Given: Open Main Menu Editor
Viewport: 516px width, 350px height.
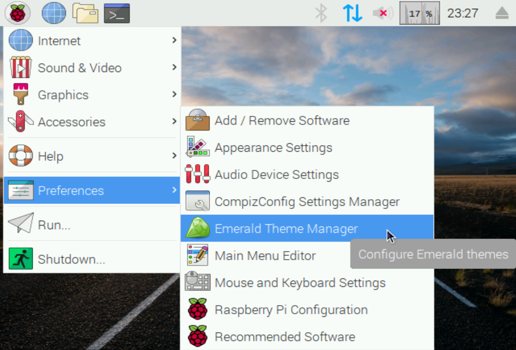Looking at the screenshot, I should pyautogui.click(x=307, y=255).
